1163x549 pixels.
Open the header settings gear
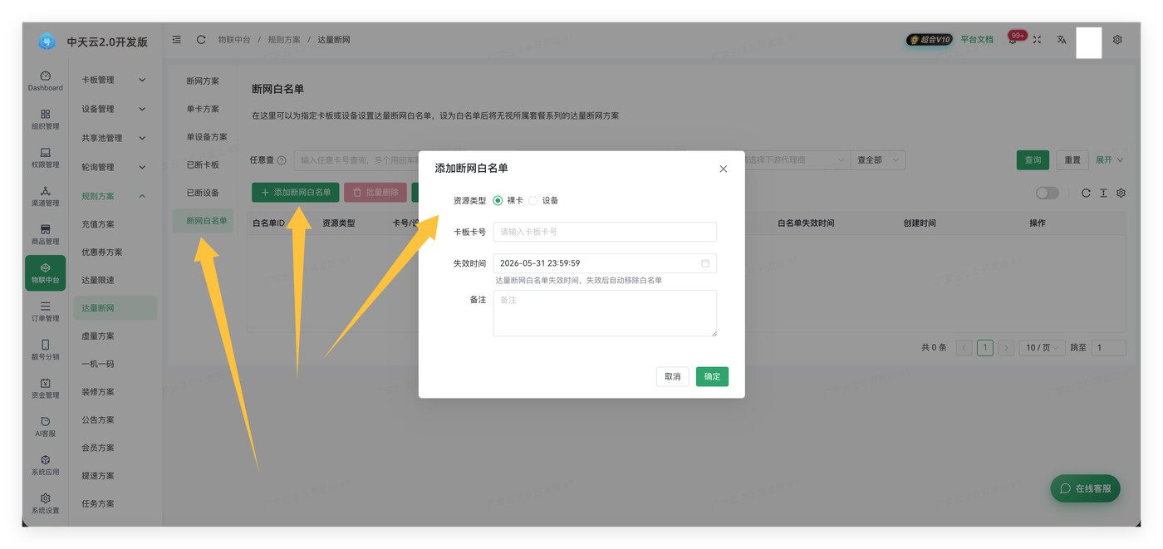coord(1117,39)
